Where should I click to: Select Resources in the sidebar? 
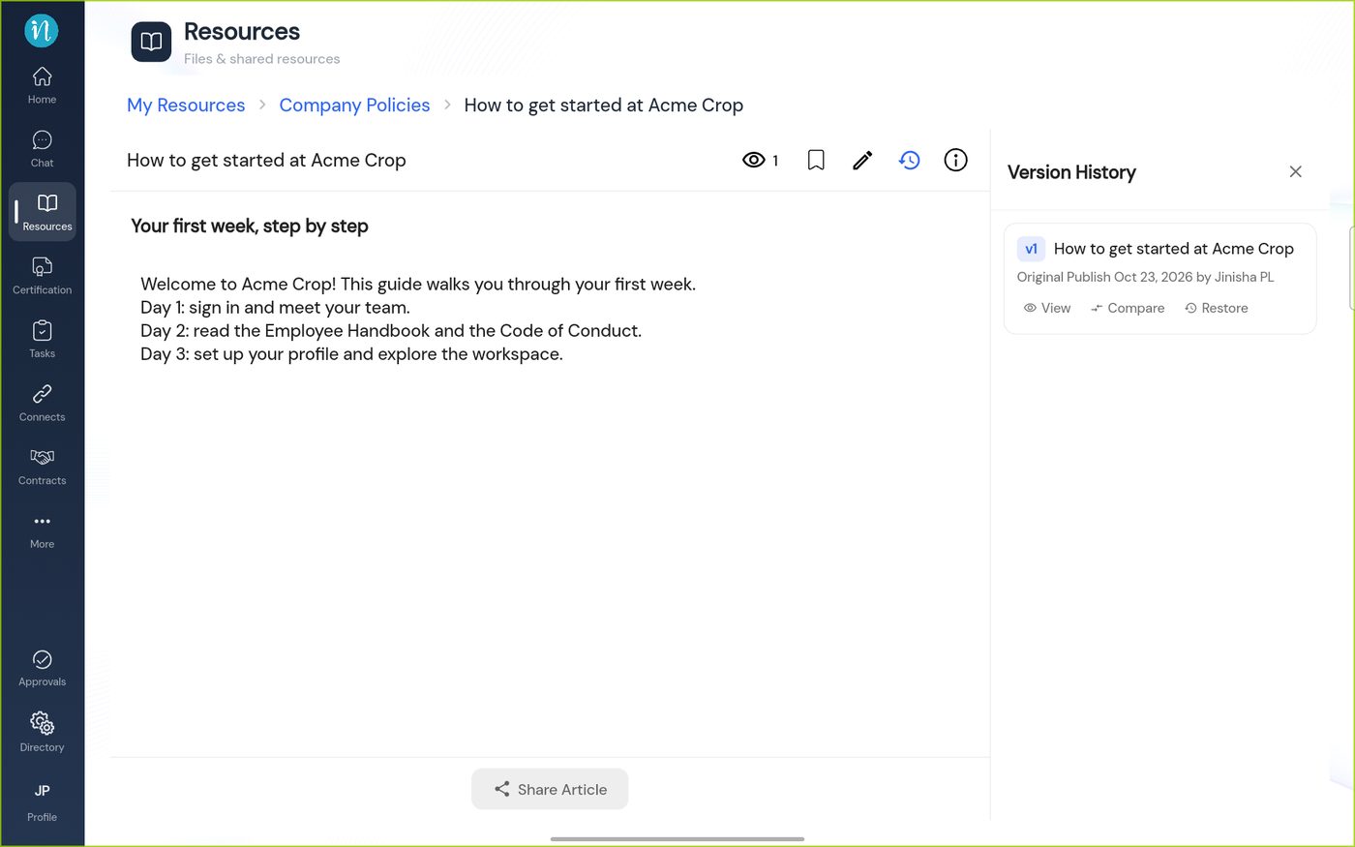[x=43, y=212]
